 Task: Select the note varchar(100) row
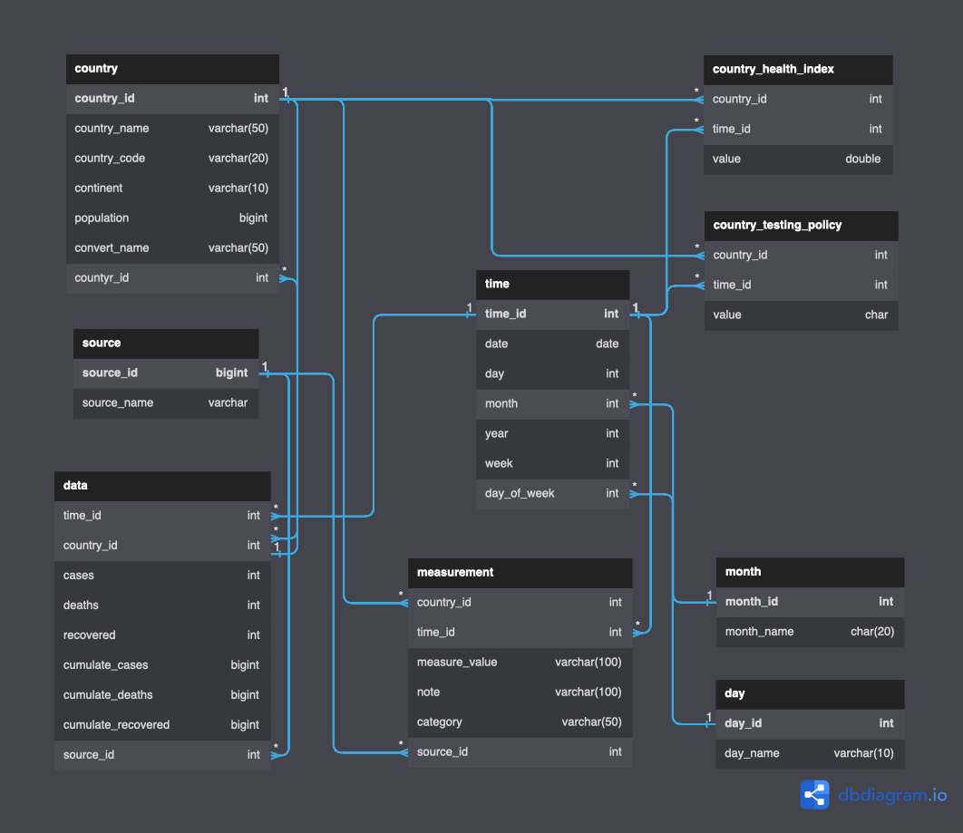pyautogui.click(x=520, y=693)
